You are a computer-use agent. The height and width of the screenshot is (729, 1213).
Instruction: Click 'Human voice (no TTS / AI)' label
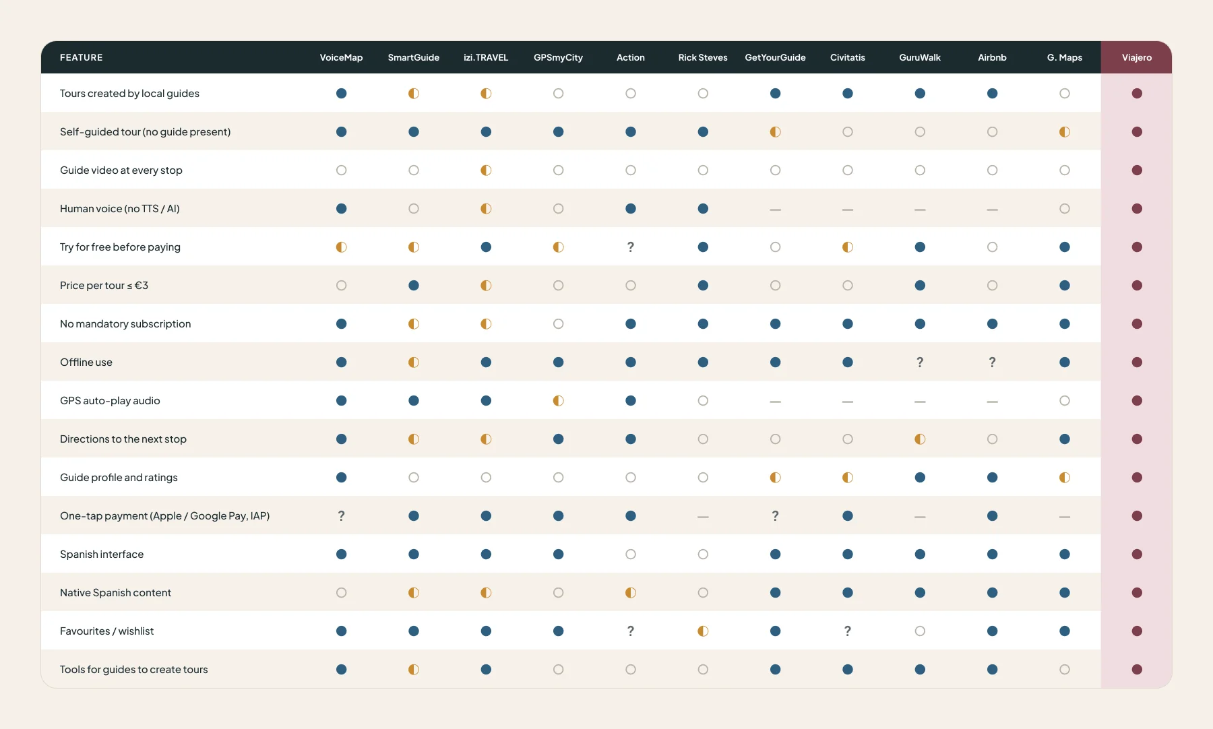(x=120, y=209)
